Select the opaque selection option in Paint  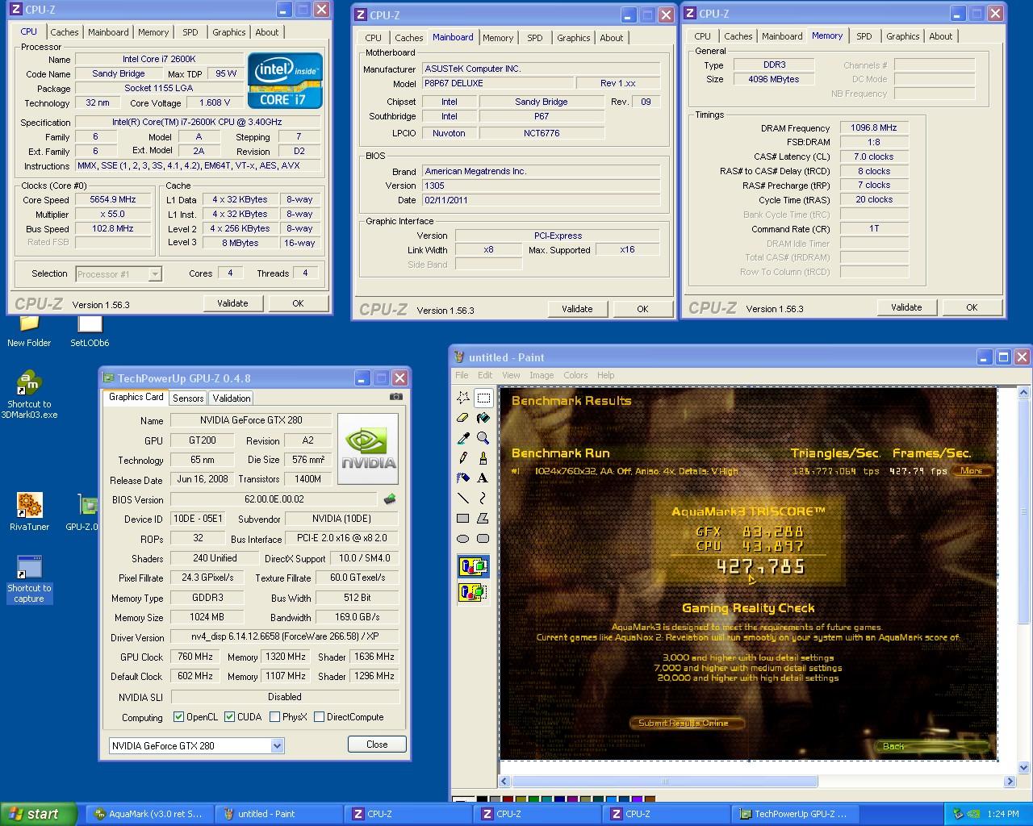click(x=473, y=566)
